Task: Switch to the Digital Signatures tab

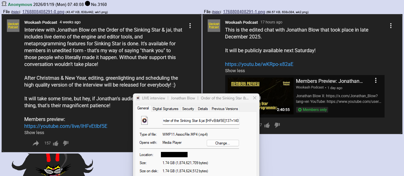Action: tap(165, 109)
